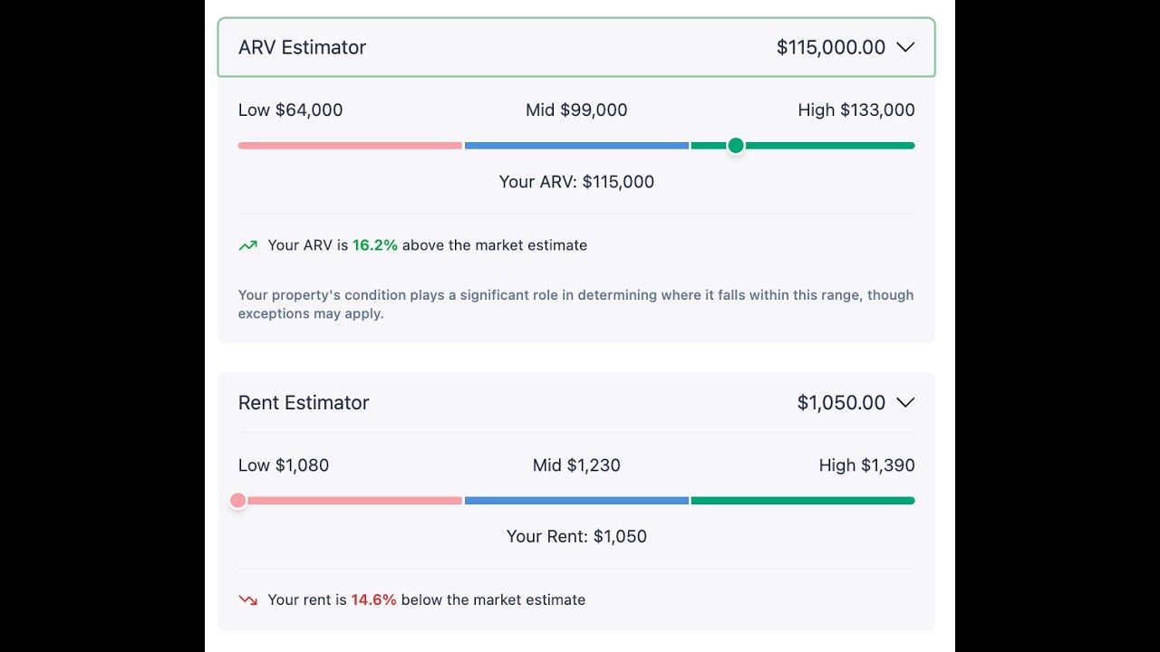Click the Low $64,000 ARV label

point(290,110)
